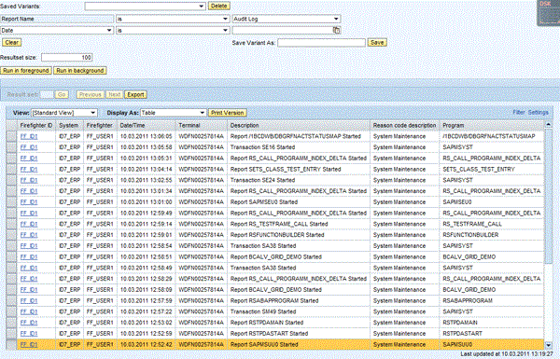The image size is (560, 359).
Task: Save the variant with the Save button
Action: pos(377,43)
